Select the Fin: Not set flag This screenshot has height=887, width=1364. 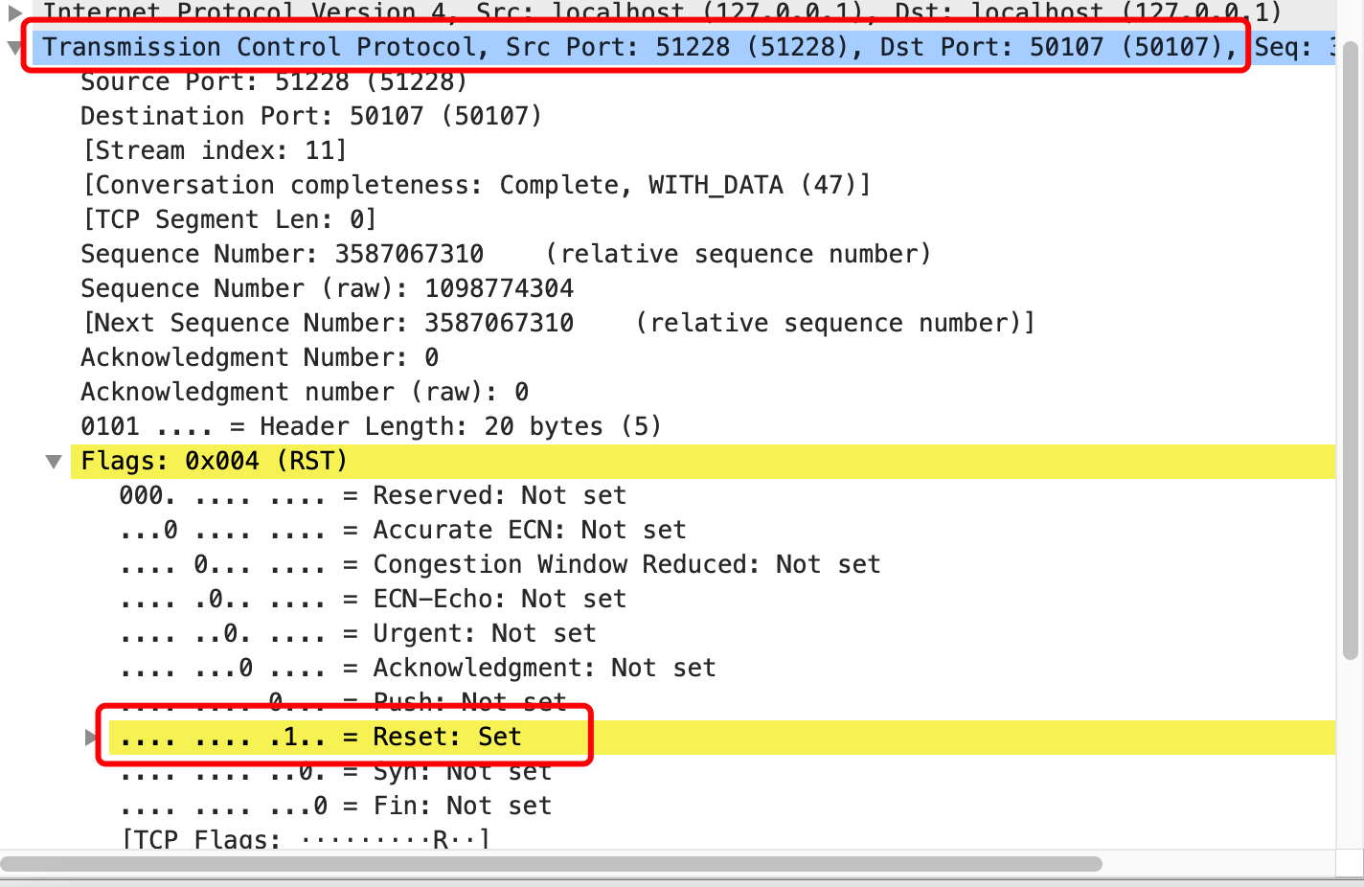click(335, 807)
